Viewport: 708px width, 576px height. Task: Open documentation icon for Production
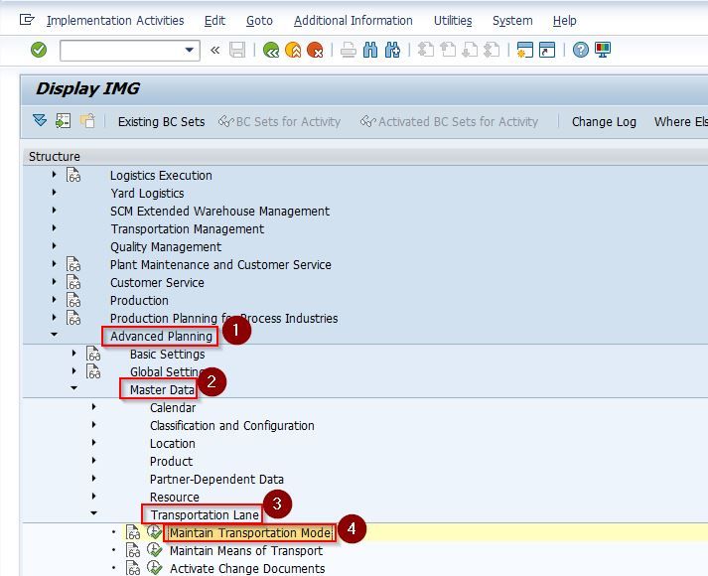(x=73, y=300)
